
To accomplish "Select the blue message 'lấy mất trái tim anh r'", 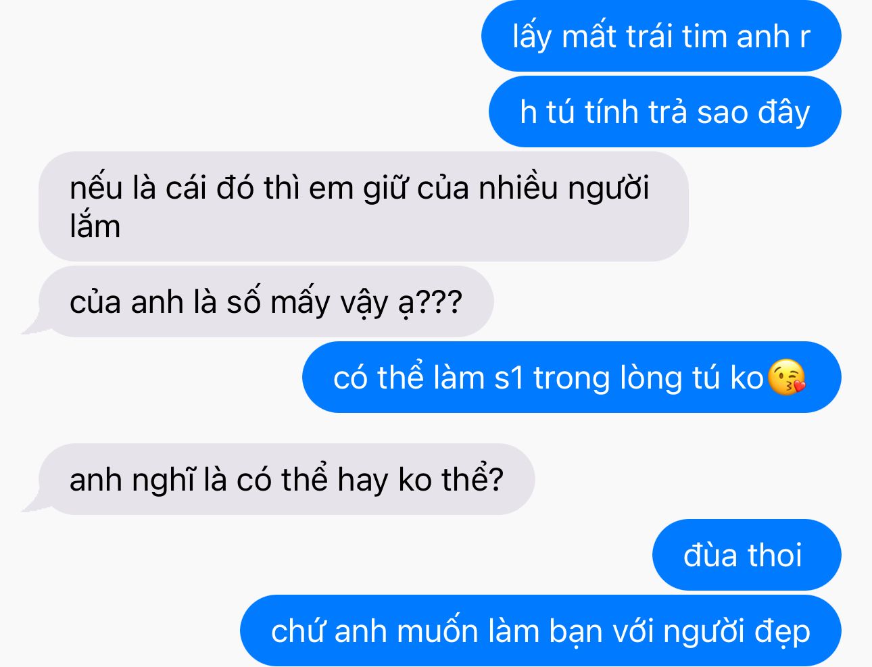I will pyautogui.click(x=661, y=36).
